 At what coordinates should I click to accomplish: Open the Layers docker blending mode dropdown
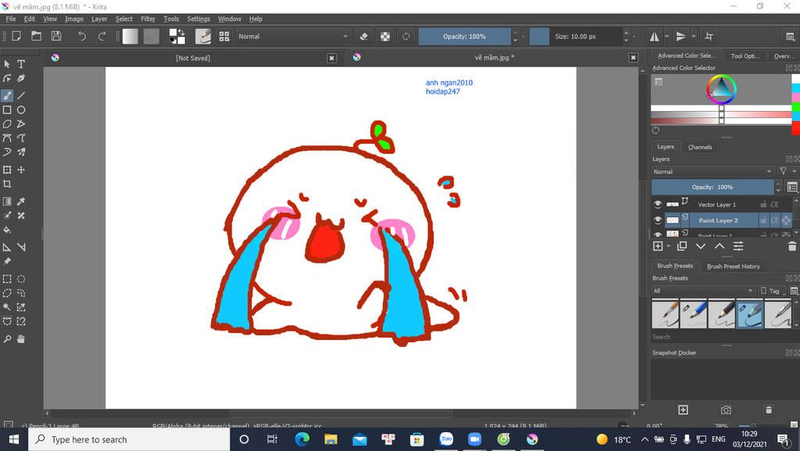coord(712,172)
